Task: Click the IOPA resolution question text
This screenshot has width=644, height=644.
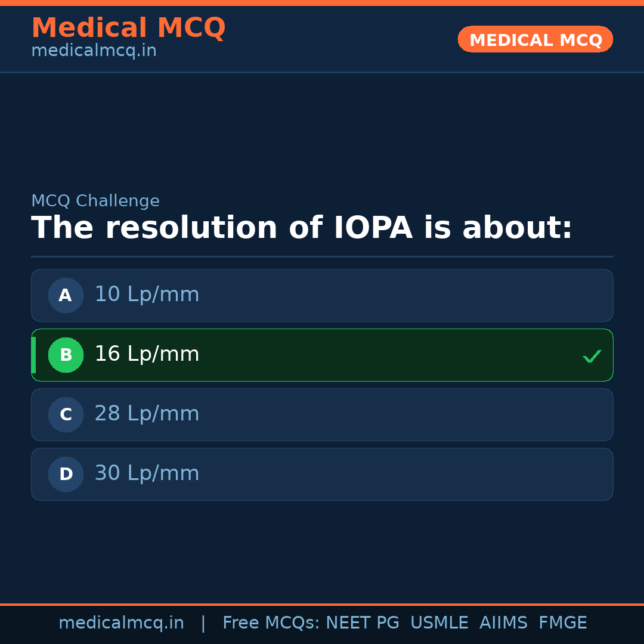Action: 301,228
